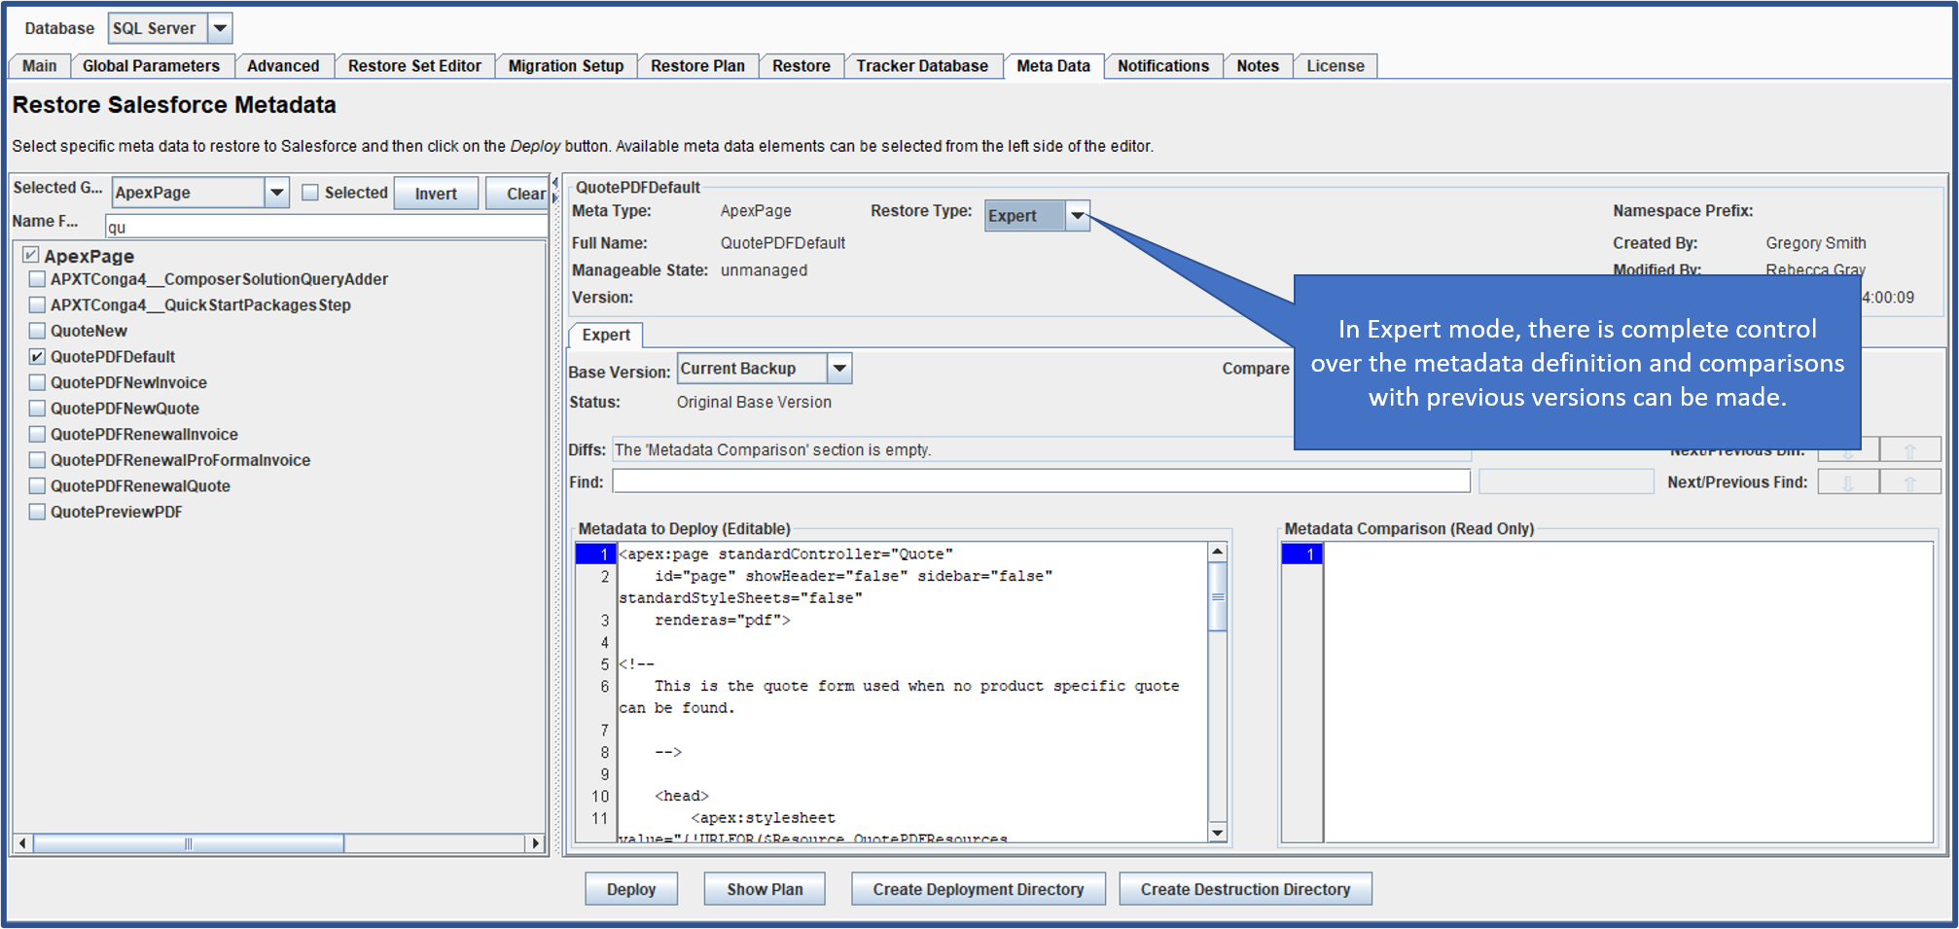Viewport: 1959px width, 929px height.
Task: Open the Restore Type Expert dropdown
Action: [1078, 216]
